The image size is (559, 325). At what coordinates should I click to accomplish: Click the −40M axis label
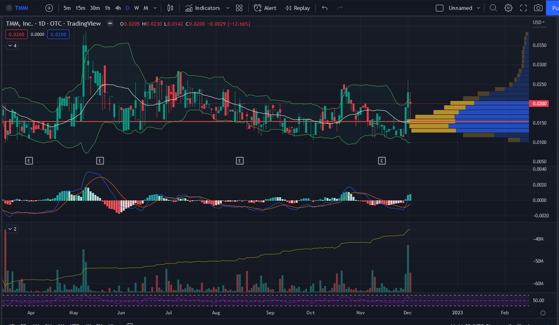[x=539, y=239]
